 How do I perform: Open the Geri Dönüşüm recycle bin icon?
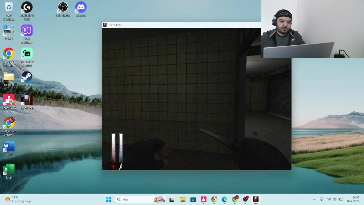point(9,11)
